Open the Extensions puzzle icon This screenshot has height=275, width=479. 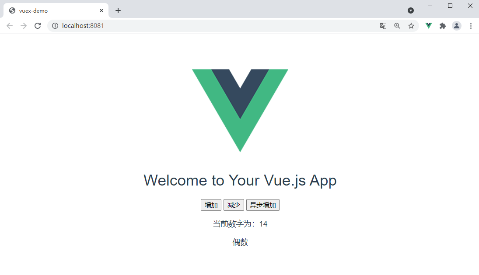[x=443, y=26]
